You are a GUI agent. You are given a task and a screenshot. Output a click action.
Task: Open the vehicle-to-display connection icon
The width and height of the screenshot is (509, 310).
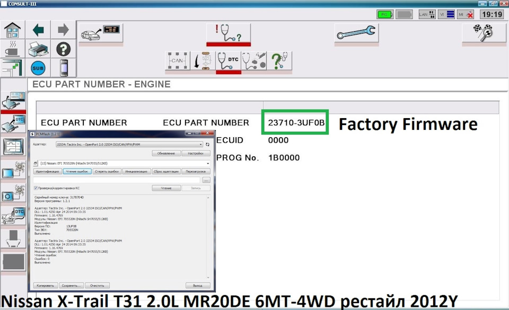(x=101, y=32)
